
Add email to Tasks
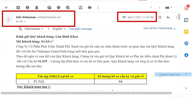pos(68,8)
